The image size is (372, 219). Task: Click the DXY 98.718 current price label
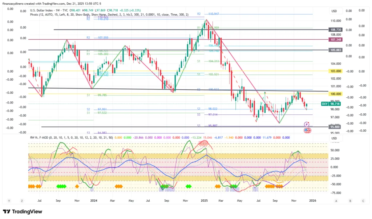(331, 104)
